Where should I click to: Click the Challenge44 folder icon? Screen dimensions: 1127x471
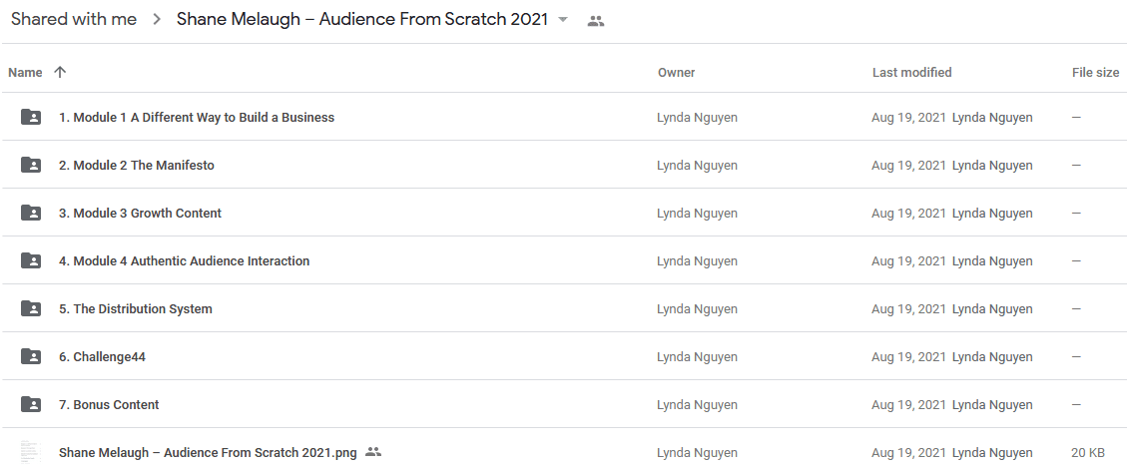click(31, 356)
